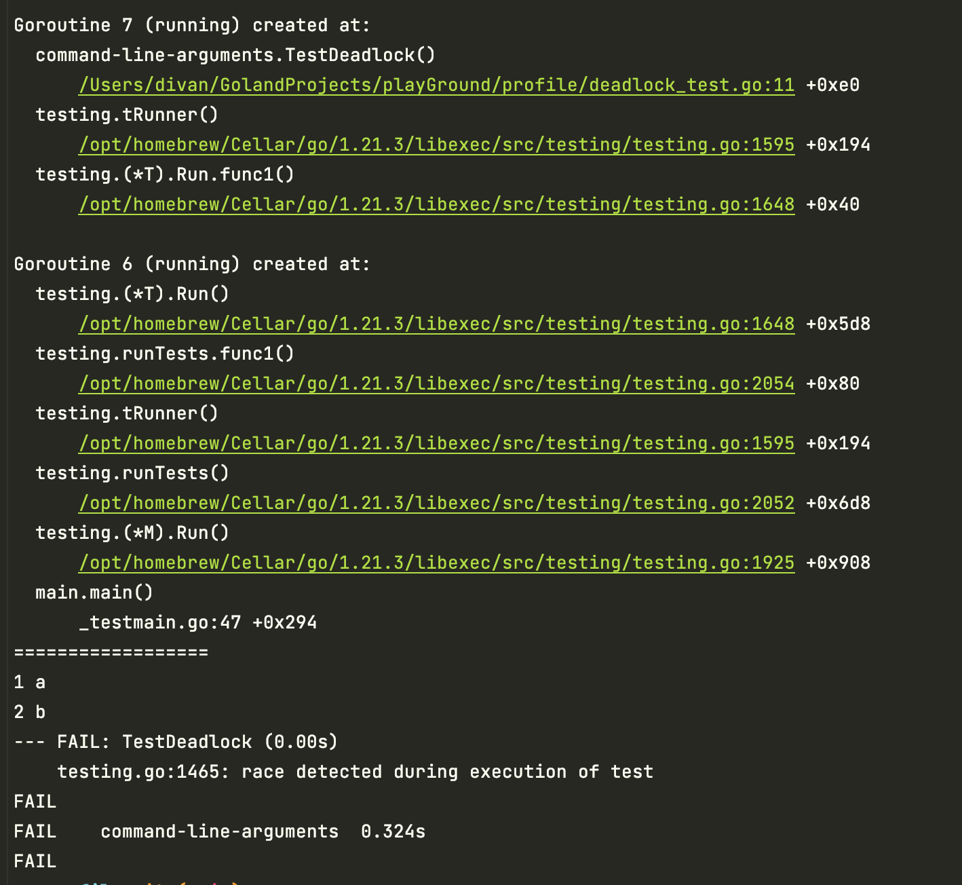The width and height of the screenshot is (962, 885).
Task: Follow the testing.go:2054 source link
Action: pos(436,383)
